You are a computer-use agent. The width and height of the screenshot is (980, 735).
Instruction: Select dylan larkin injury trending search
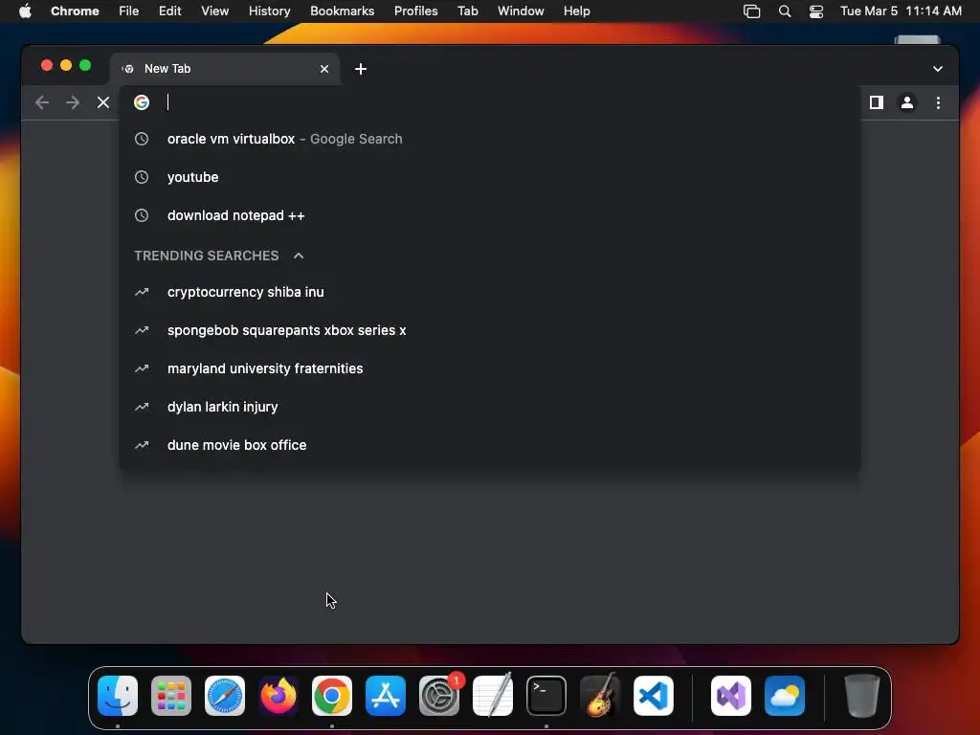(x=490, y=407)
